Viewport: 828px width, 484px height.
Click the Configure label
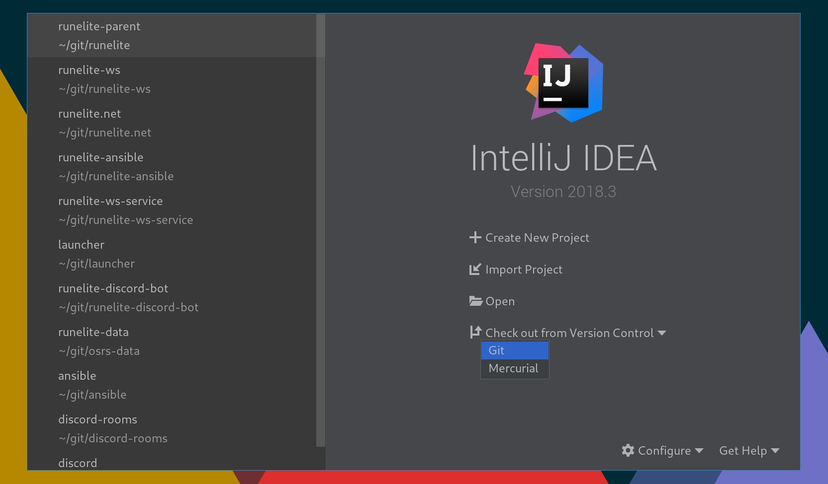point(664,451)
